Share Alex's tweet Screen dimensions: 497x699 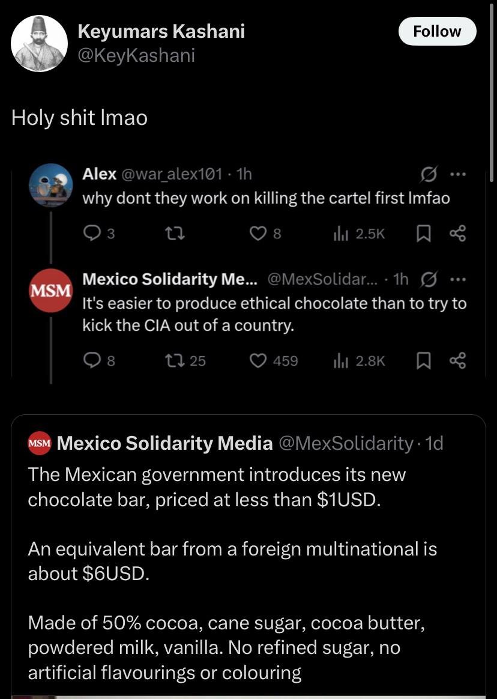pos(457,234)
